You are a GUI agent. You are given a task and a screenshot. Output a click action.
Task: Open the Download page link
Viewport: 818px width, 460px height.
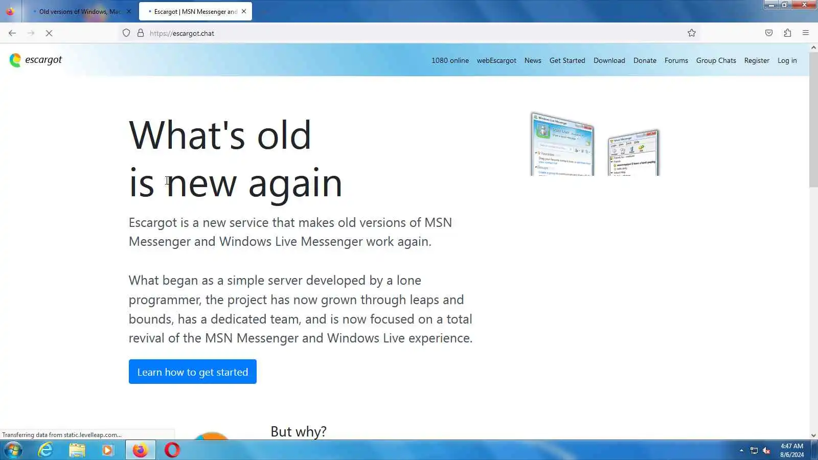pos(609,60)
